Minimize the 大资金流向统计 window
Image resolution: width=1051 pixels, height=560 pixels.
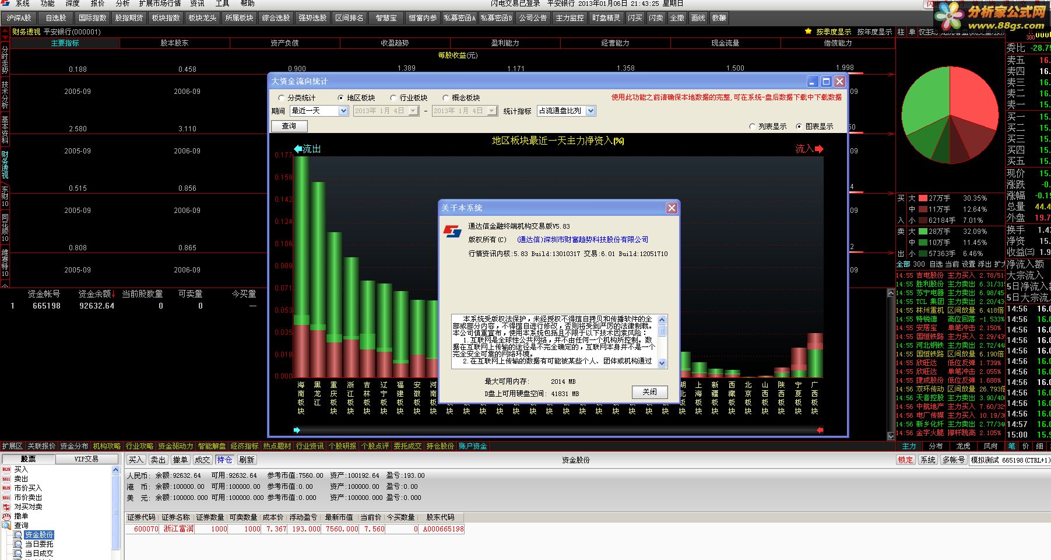[x=813, y=81]
